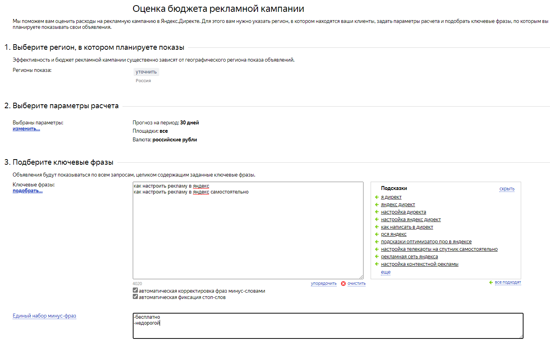Select hint 'я директ'
The image size is (550, 344).
[391, 197]
